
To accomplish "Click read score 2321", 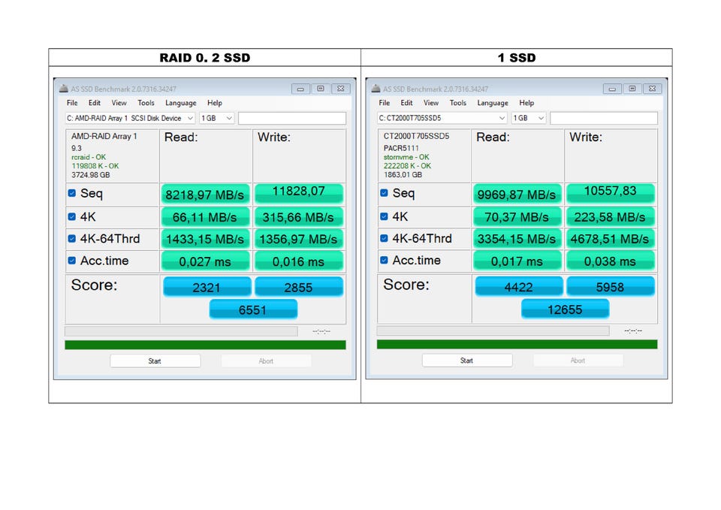I will [x=207, y=287].
